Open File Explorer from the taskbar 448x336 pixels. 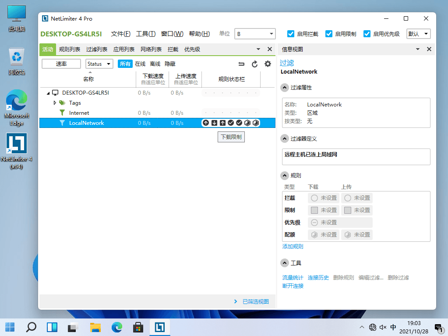(x=95, y=327)
